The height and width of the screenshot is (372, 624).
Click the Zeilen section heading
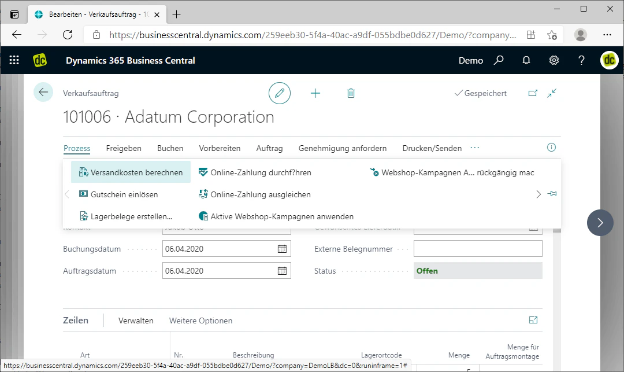[x=76, y=321]
